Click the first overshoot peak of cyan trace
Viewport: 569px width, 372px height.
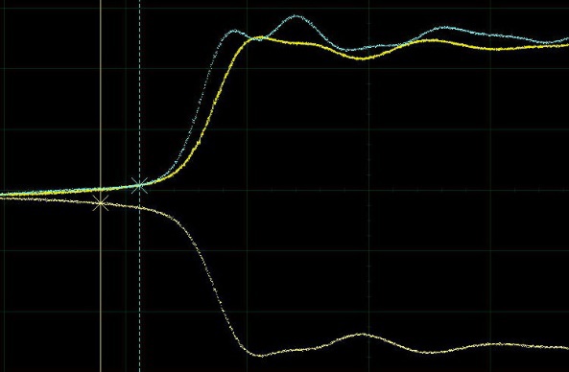pyautogui.click(x=233, y=32)
